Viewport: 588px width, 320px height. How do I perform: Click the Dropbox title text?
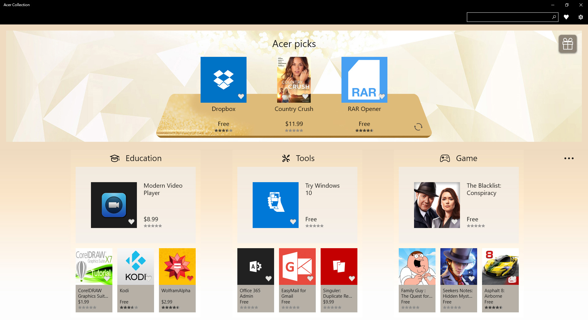(224, 109)
